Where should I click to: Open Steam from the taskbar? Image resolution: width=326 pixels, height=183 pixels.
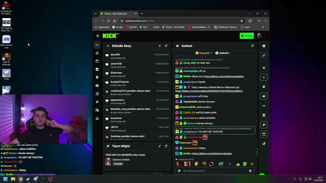[28, 179]
